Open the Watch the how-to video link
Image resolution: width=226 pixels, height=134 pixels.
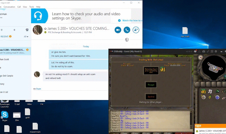(132, 20)
